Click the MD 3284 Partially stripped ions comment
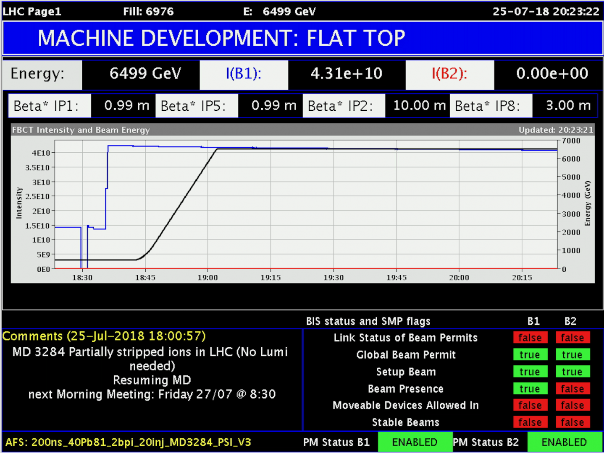 (150, 359)
